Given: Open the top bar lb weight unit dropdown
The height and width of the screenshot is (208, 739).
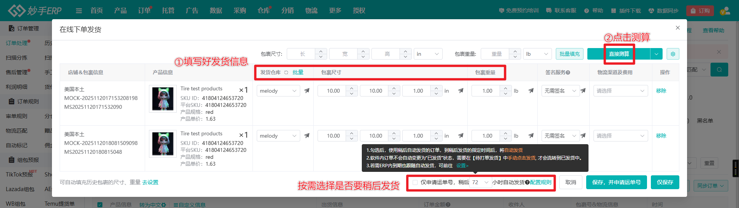Looking at the screenshot, I should pyautogui.click(x=537, y=54).
